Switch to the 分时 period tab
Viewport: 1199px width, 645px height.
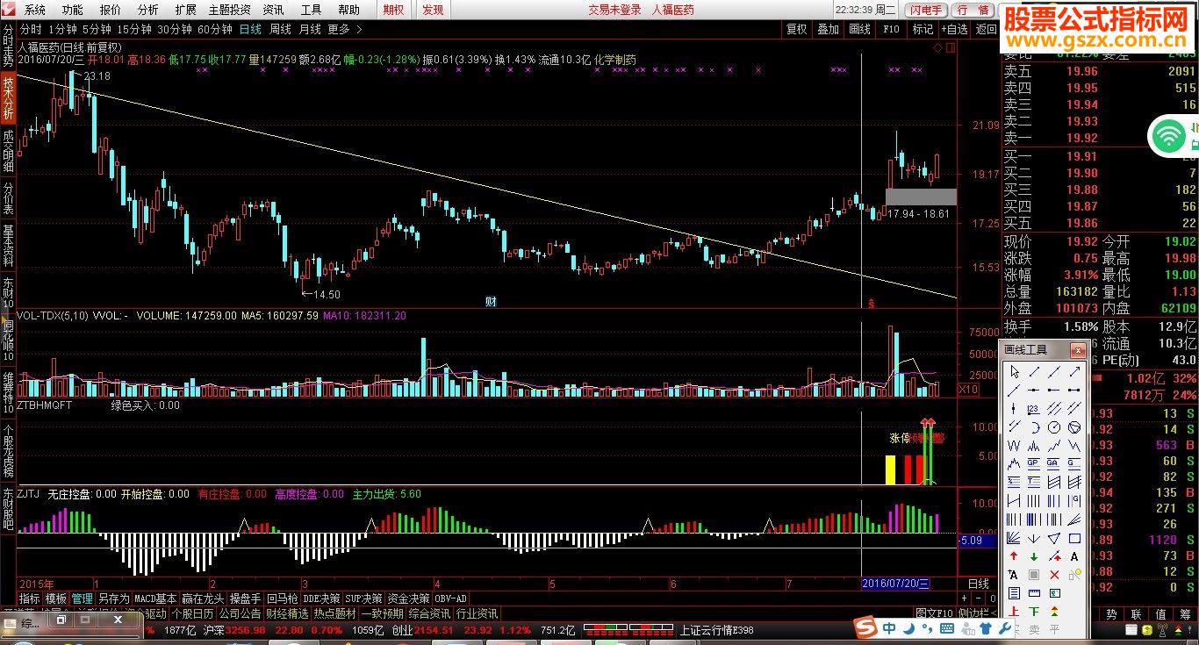coord(30,29)
